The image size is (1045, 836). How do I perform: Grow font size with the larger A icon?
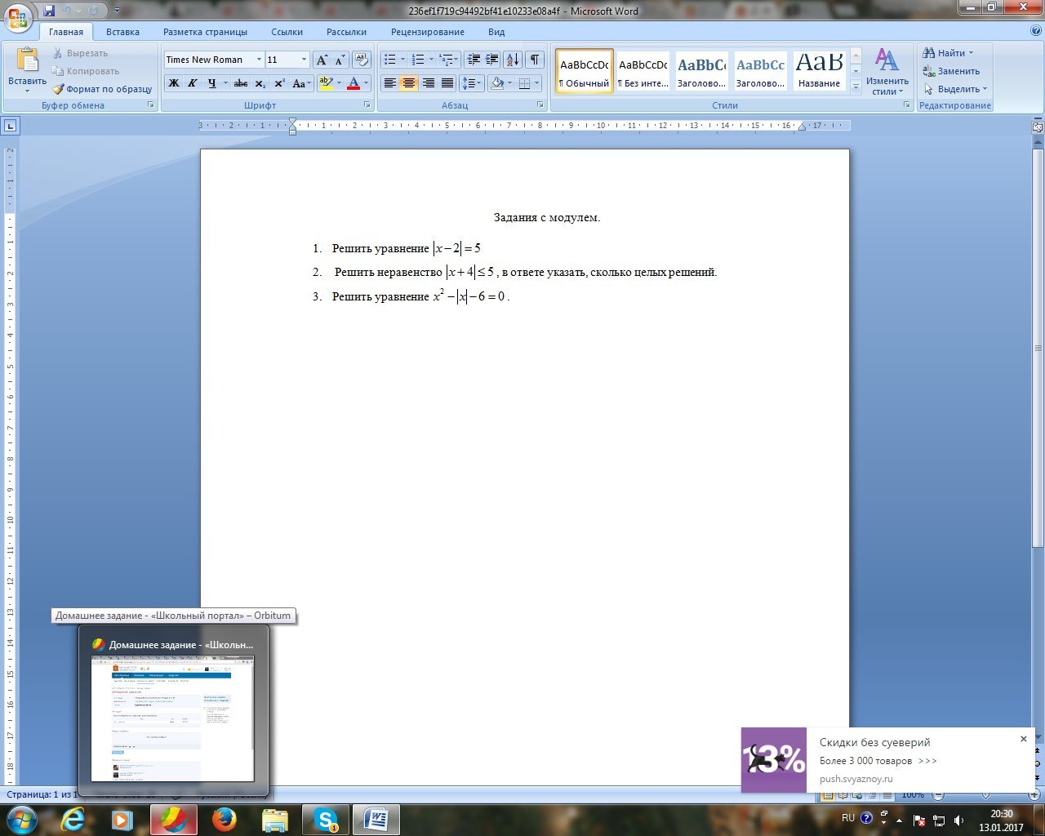pos(322,60)
